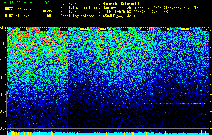212x135 pixels.
Task: Click the 0933 time marker
Action: [x=64, y=29]
